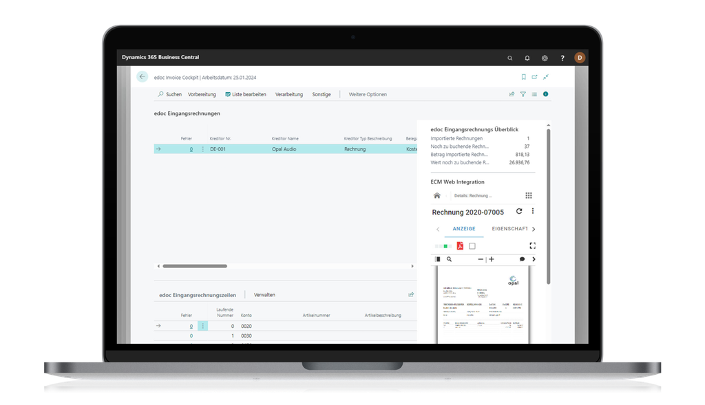
Task: Switch to the ANZEIGE tab
Action: pyautogui.click(x=464, y=229)
